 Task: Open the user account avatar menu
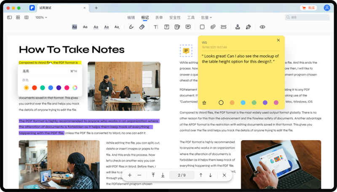[x=327, y=8]
